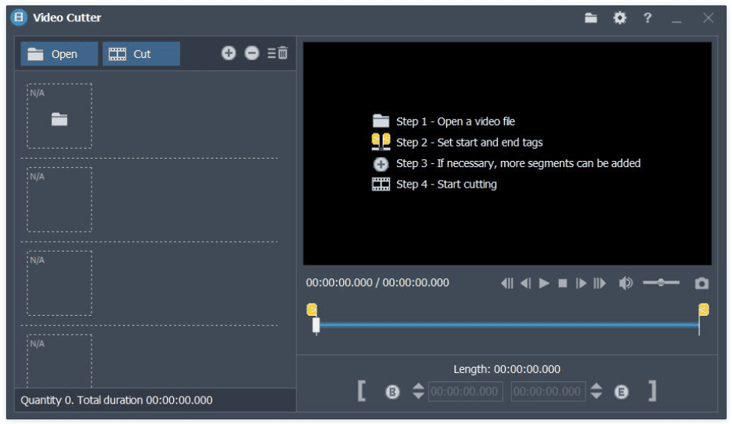Open settings gear in title bar
This screenshot has width=732, height=424.
point(619,18)
